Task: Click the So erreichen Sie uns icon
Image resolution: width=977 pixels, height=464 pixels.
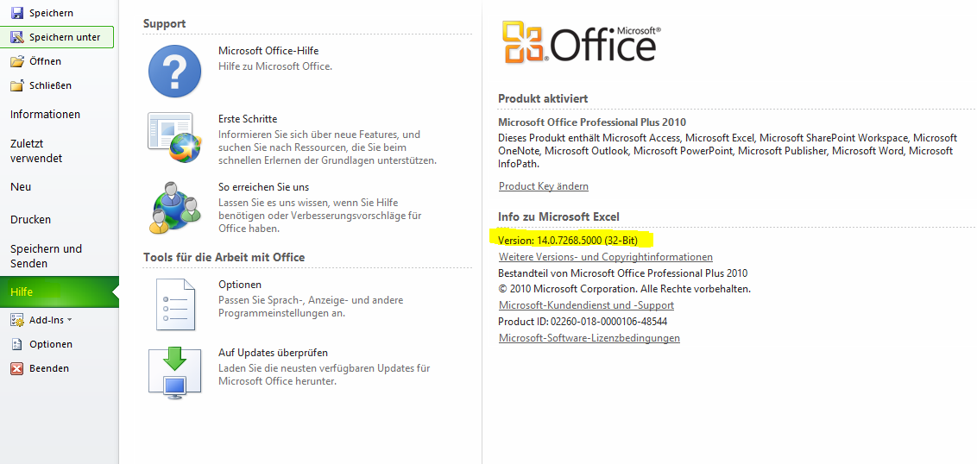Action: click(174, 207)
